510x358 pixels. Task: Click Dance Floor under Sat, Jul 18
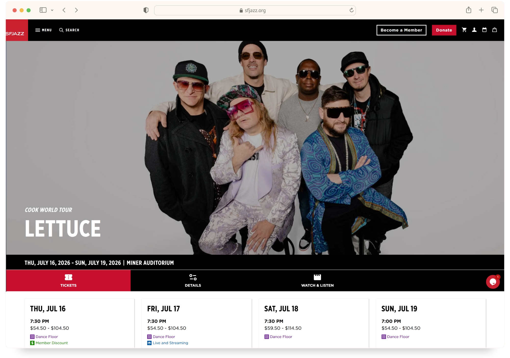tap(281, 337)
